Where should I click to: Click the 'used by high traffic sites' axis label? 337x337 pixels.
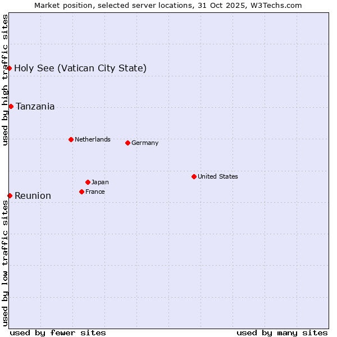[5, 80]
